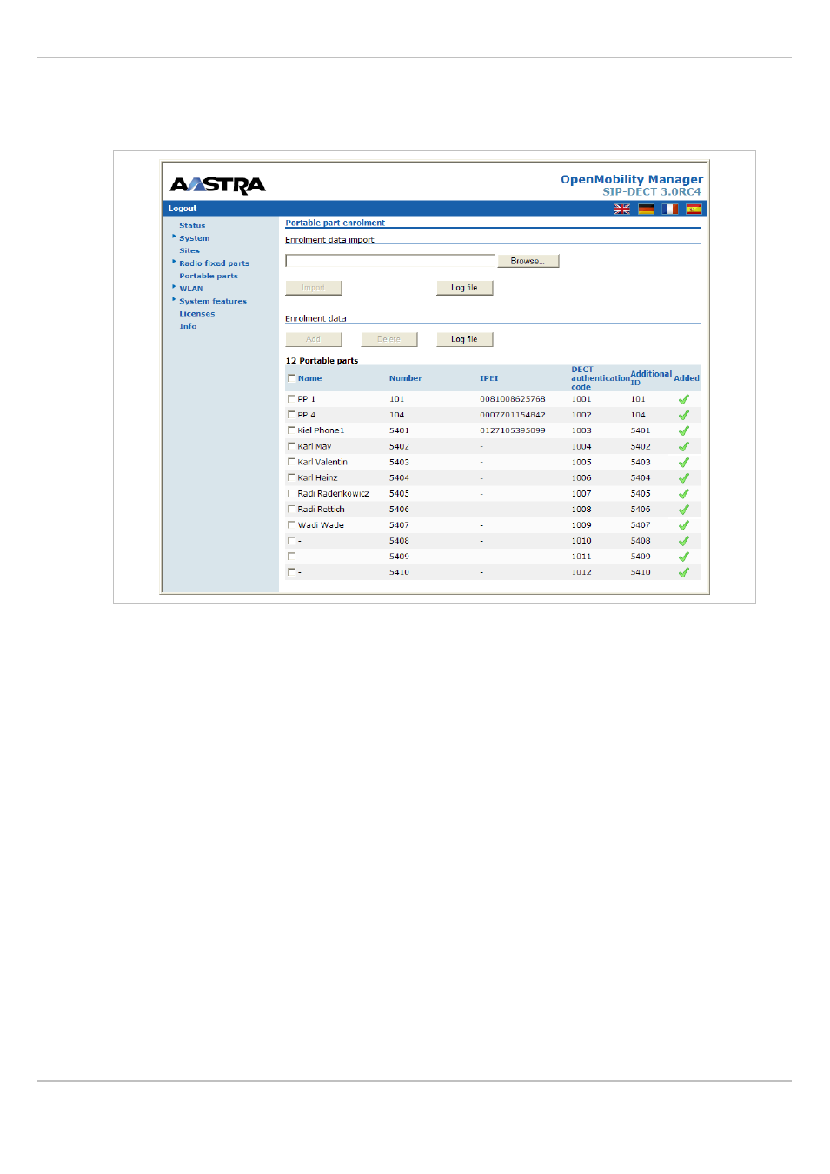The height and width of the screenshot is (1174, 830).
Task: Click Added checkmark in Radi Rettich row
Action: pos(684,509)
